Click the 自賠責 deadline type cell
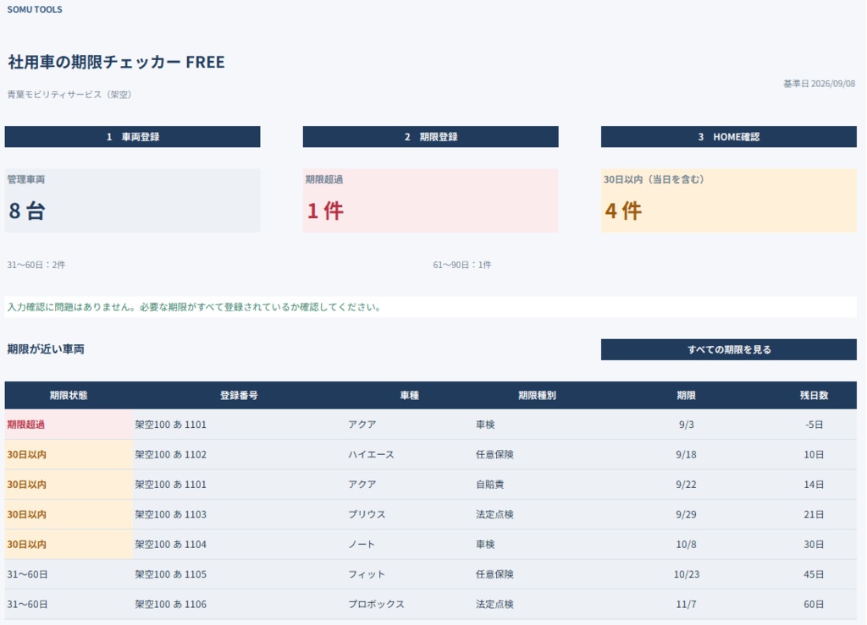Viewport: 867px width, 625px height. coord(490,485)
